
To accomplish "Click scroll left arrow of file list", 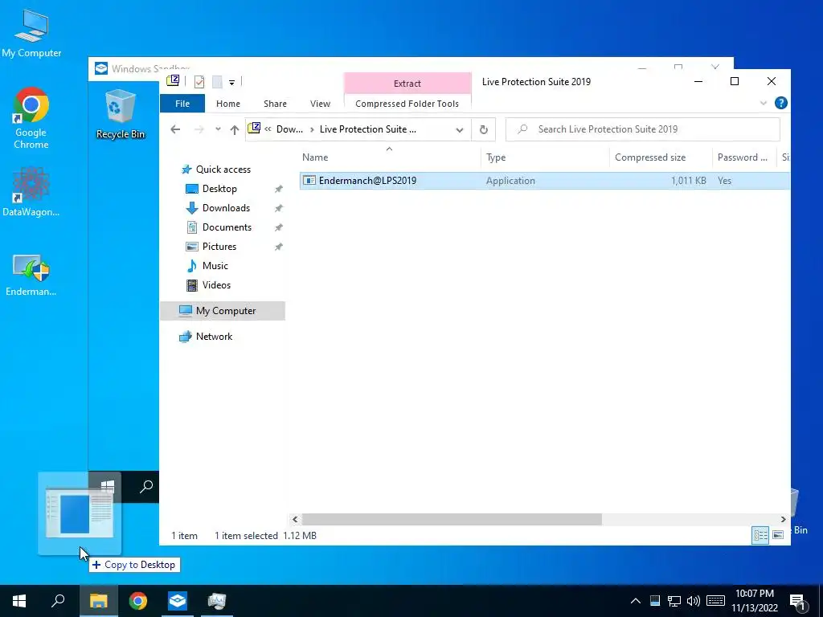I will click(x=295, y=520).
